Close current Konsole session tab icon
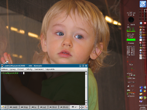 pos(86,107)
